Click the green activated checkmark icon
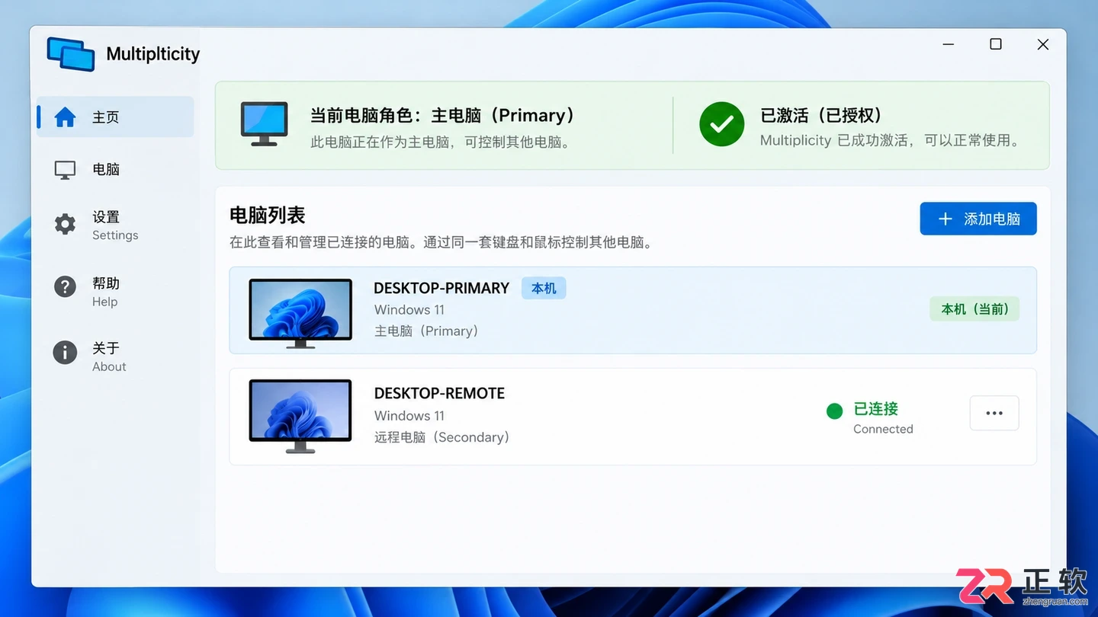 pos(721,124)
